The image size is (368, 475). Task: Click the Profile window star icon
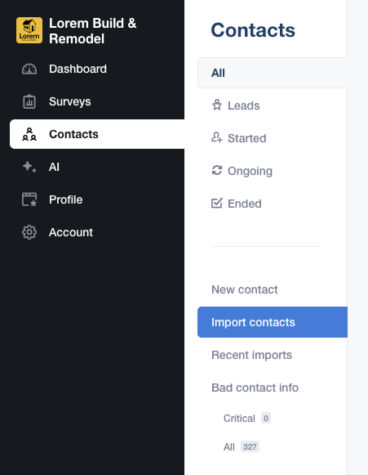[x=29, y=199]
